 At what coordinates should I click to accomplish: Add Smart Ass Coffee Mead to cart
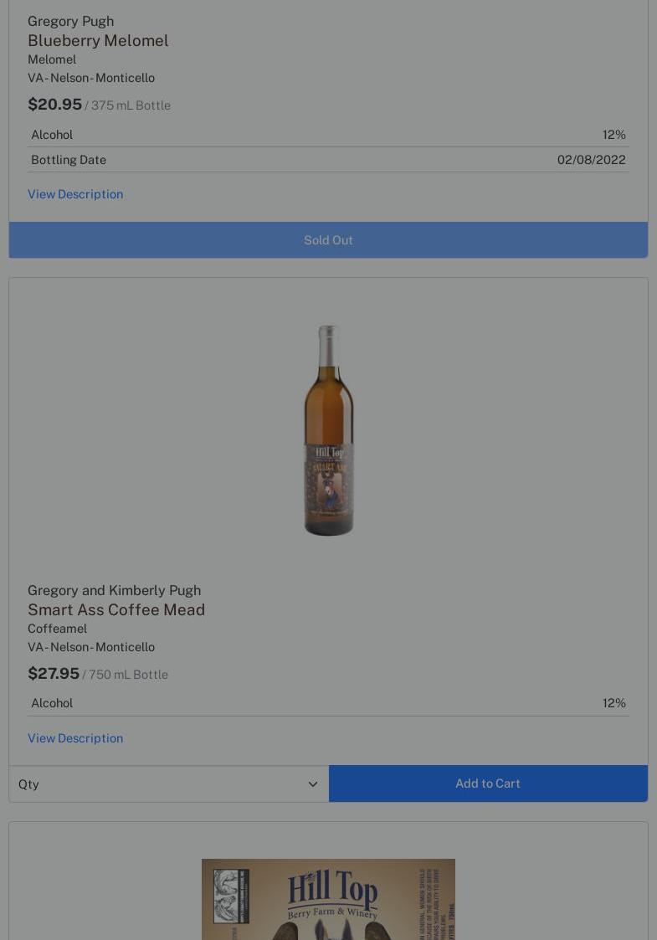point(488,783)
